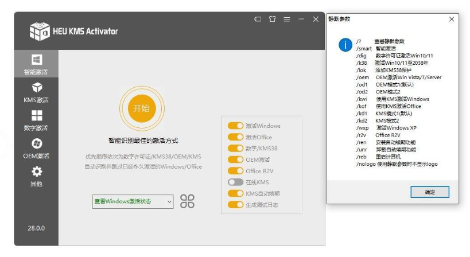470x257 pixels.
Task: Close the 静默参数 dialog
Action: point(452,19)
